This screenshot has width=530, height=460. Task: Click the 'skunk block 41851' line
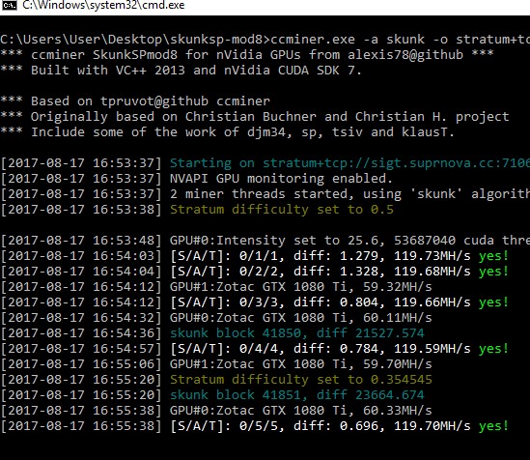(x=212, y=395)
